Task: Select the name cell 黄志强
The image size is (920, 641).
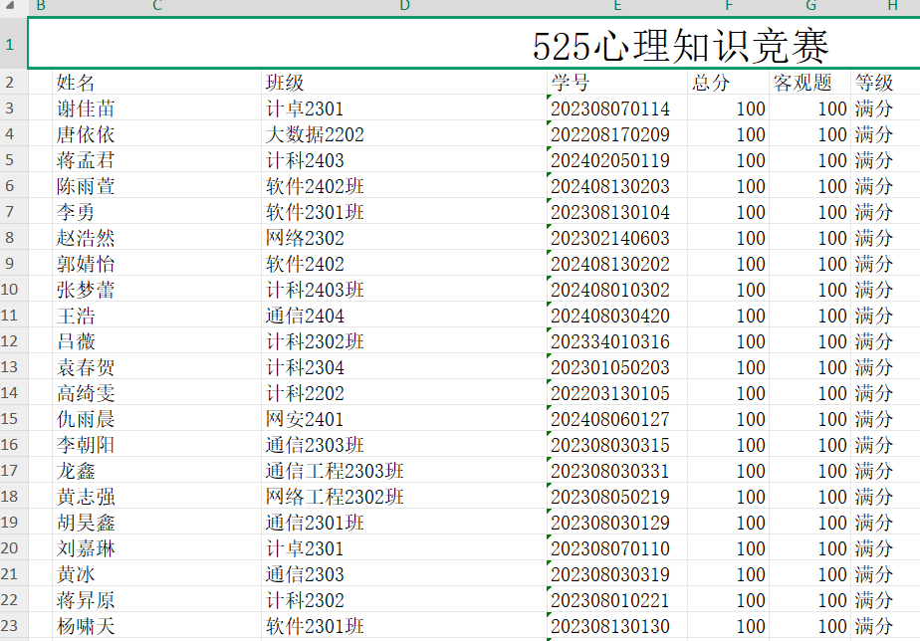Action: pyautogui.click(x=86, y=497)
